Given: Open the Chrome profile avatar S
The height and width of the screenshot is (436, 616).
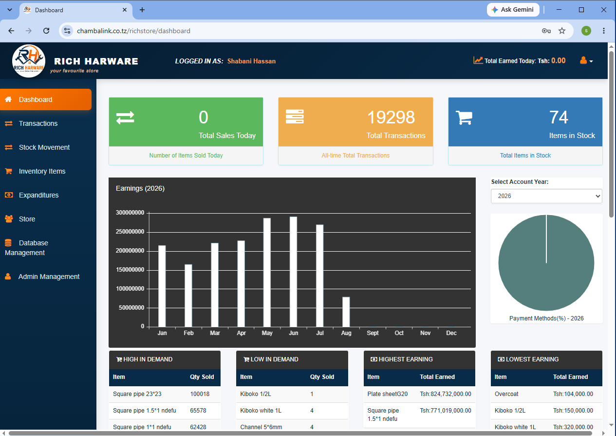Looking at the screenshot, I should [586, 31].
